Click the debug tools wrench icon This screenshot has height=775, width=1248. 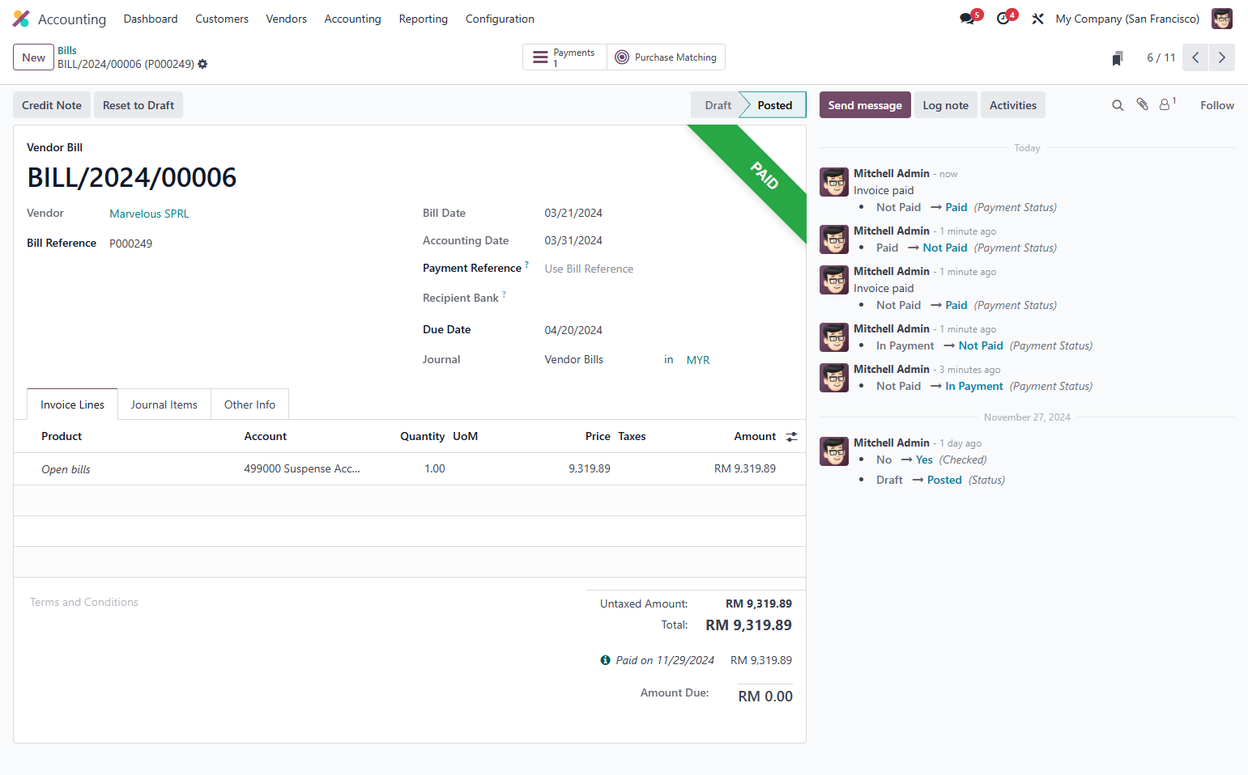pos(1037,19)
